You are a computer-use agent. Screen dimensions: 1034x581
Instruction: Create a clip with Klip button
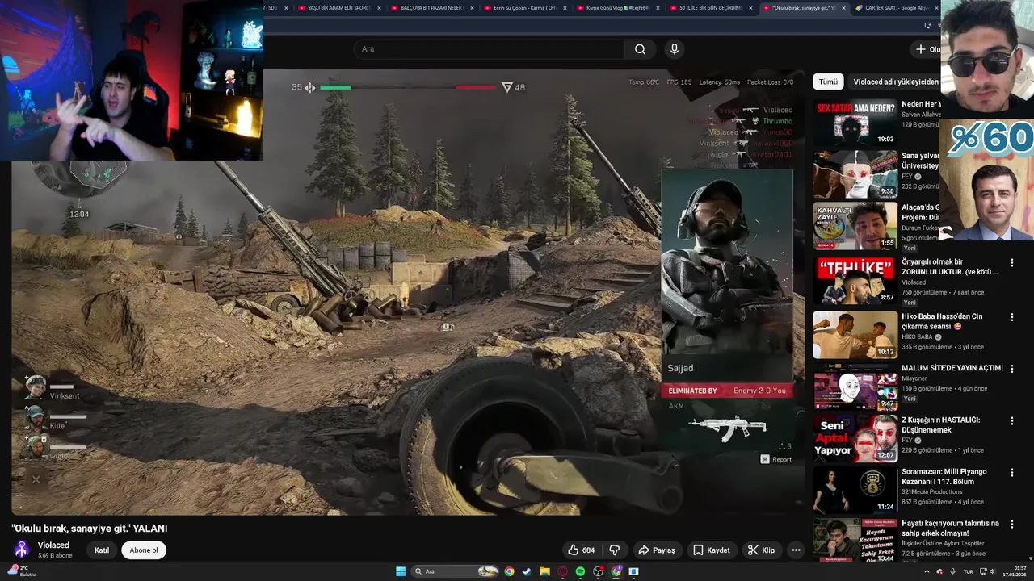tap(761, 550)
